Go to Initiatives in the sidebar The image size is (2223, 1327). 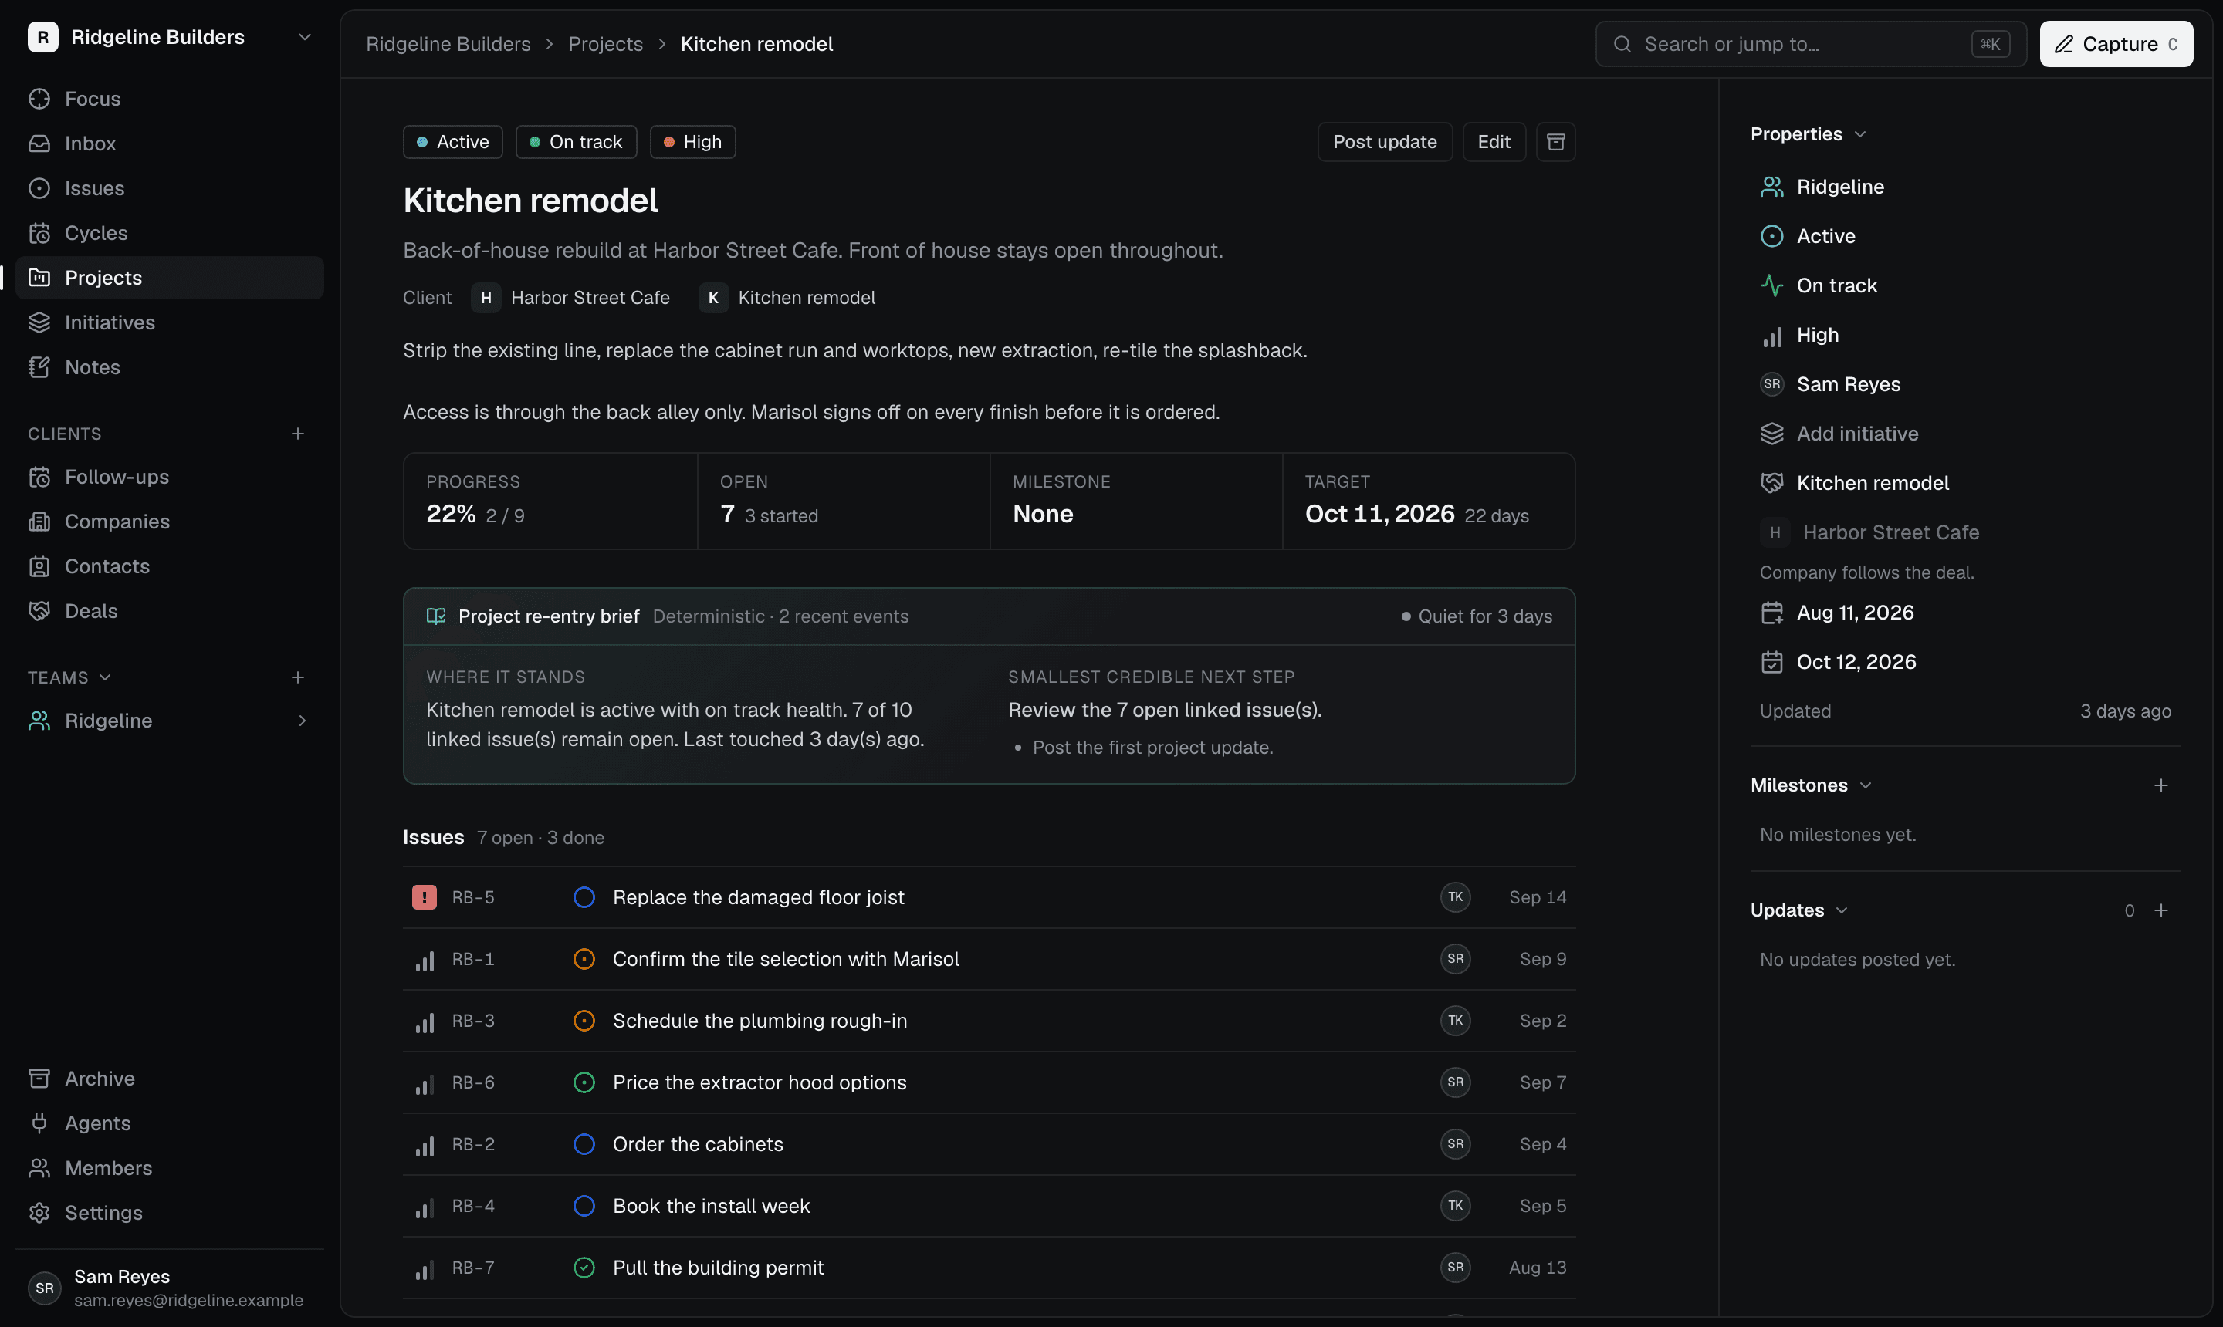170,322
